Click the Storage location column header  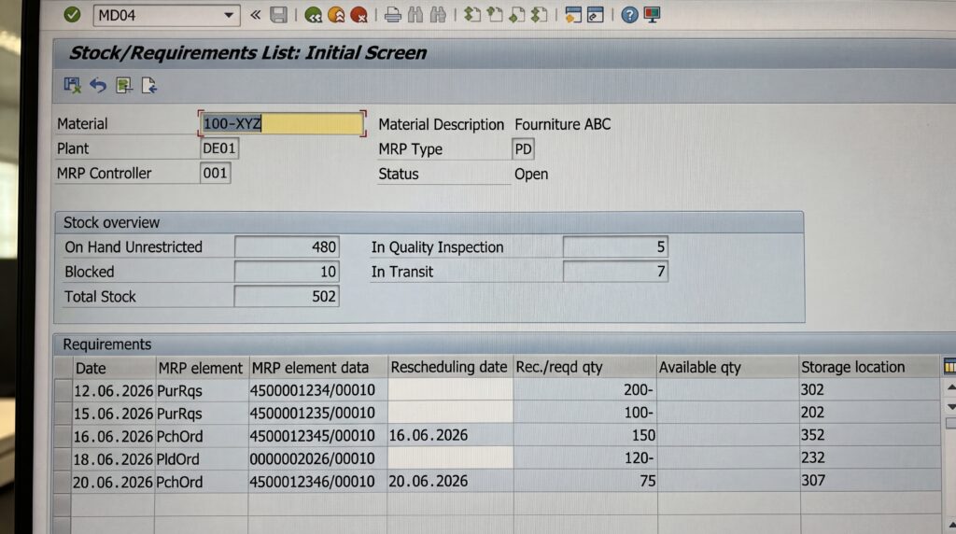tap(869, 367)
